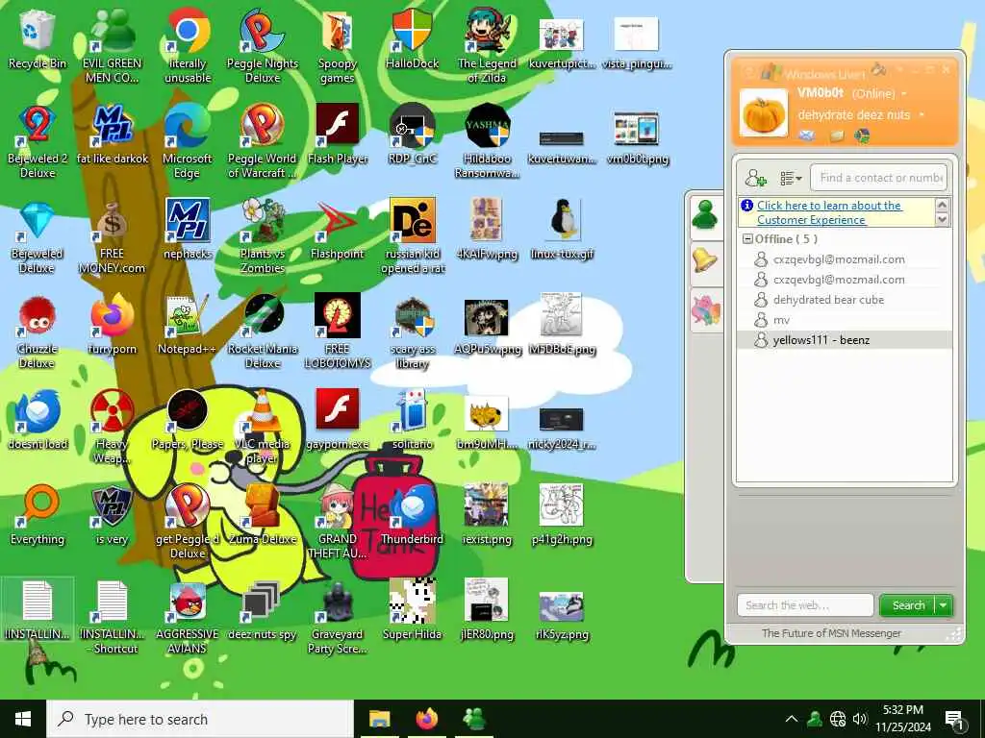Select the Bejeweled 2 Deluxe desktop icon
Viewport: 985px width, 738px height.
(38, 142)
